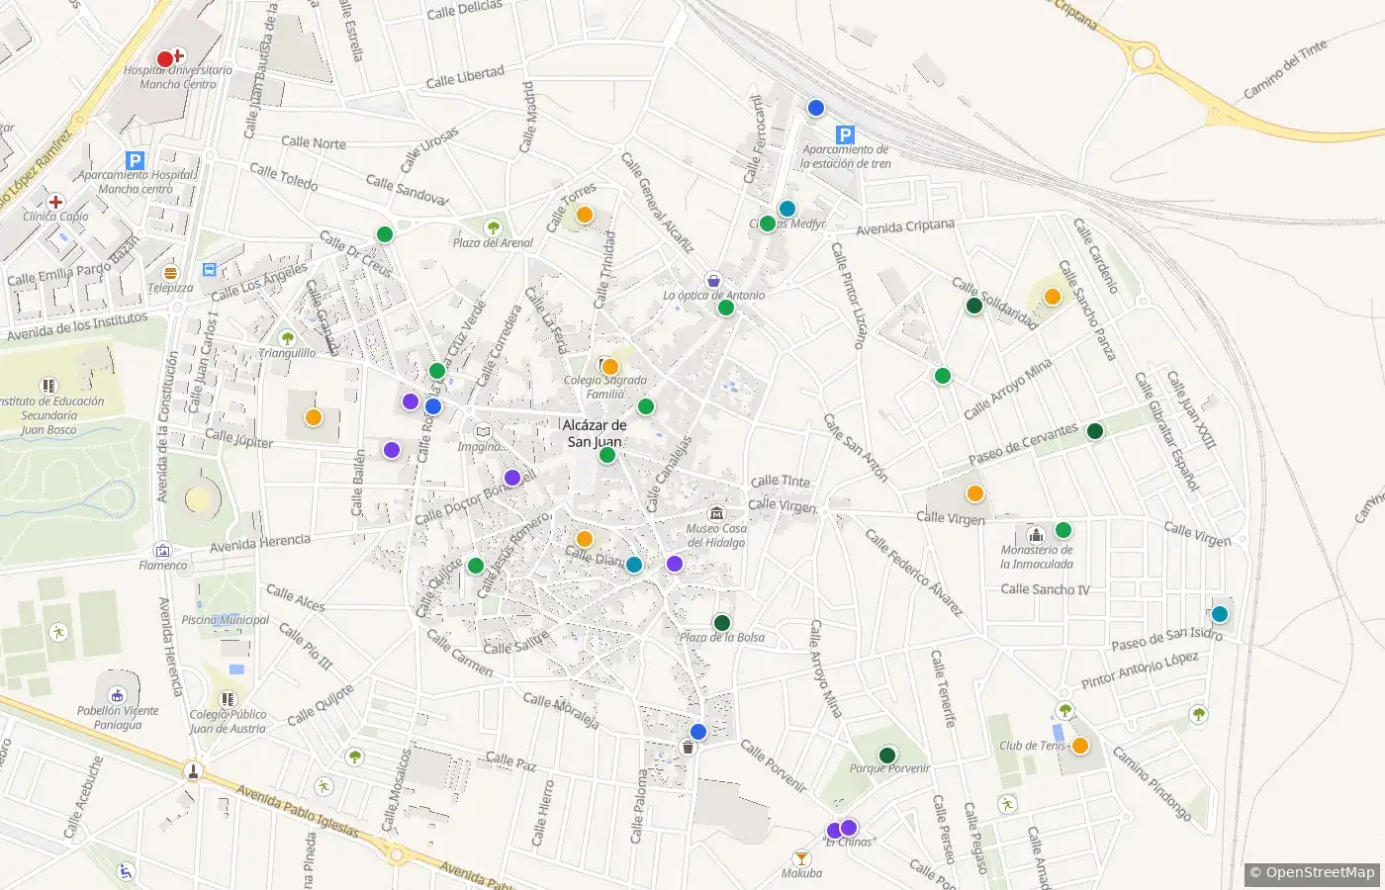Click the waste bin icon near Calle Porvenir
This screenshot has height=890, width=1385.
click(x=689, y=748)
